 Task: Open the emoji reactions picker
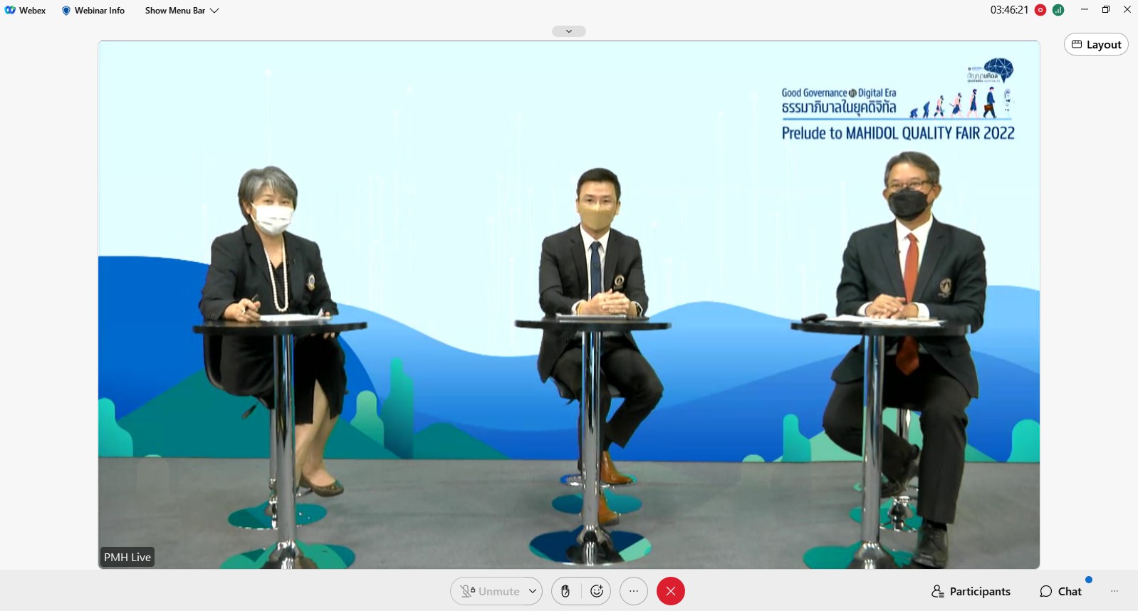[597, 591]
